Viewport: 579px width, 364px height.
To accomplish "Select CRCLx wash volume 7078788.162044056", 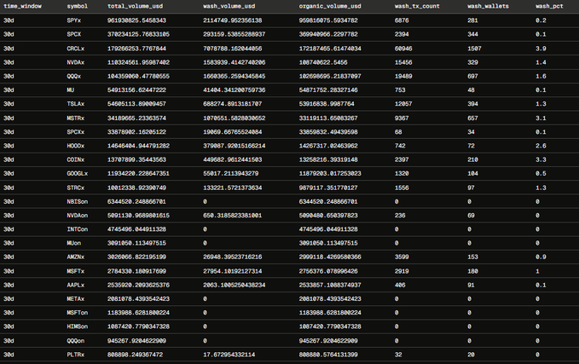I will click(x=233, y=49).
